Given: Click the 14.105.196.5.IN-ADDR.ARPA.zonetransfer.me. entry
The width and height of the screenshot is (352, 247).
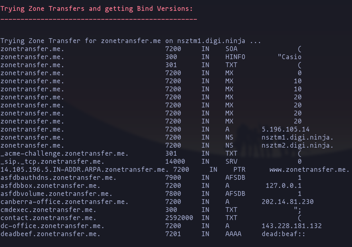Looking at the screenshot, I should 83,169.
